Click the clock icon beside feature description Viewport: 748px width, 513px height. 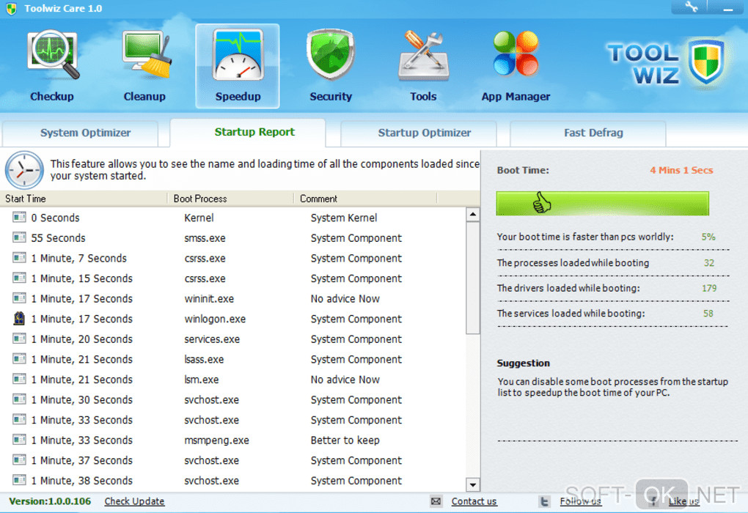click(x=24, y=170)
